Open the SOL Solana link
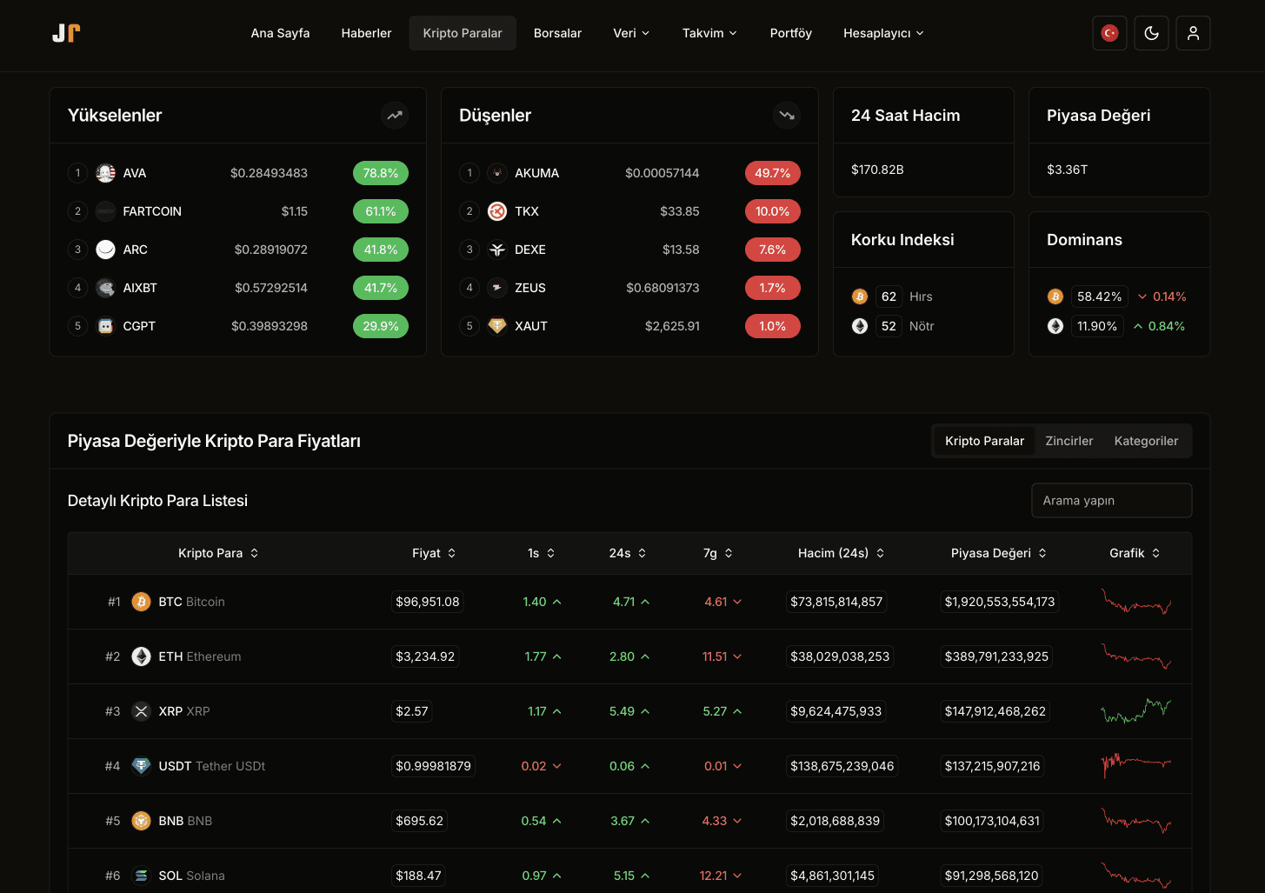 [191, 876]
